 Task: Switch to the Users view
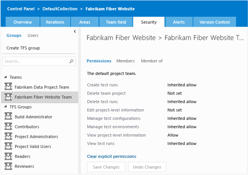33,35
